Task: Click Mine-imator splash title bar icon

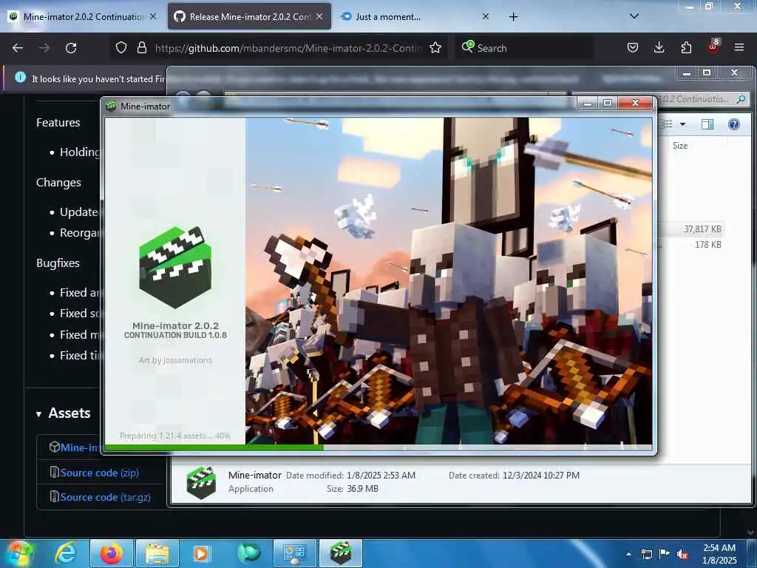Action: point(112,106)
